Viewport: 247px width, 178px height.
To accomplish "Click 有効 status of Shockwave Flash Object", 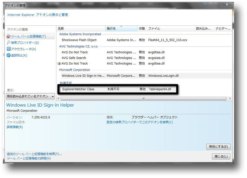I will pos(142,40).
